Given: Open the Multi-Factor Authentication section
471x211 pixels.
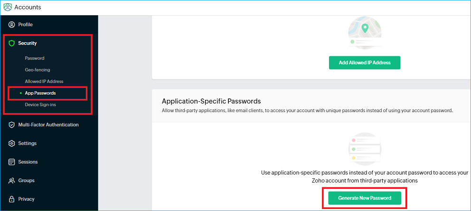Looking at the screenshot, I should point(48,125).
